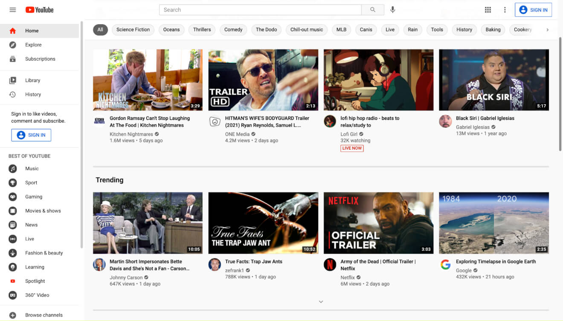Go to Home in sidebar
Viewport: 563px width, 321px height.
tap(39, 31)
